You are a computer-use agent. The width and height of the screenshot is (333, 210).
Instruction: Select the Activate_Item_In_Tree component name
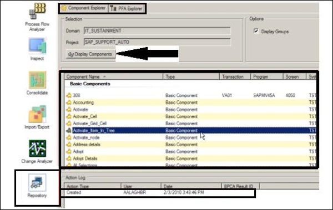coord(94,130)
